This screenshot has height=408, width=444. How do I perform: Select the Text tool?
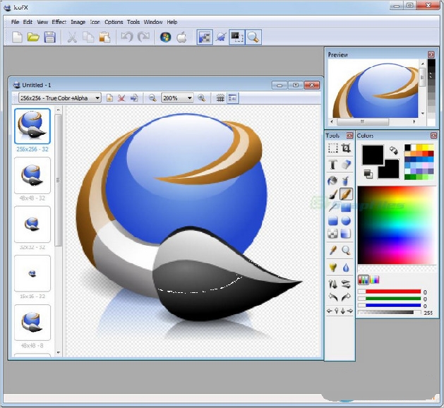pyautogui.click(x=332, y=164)
